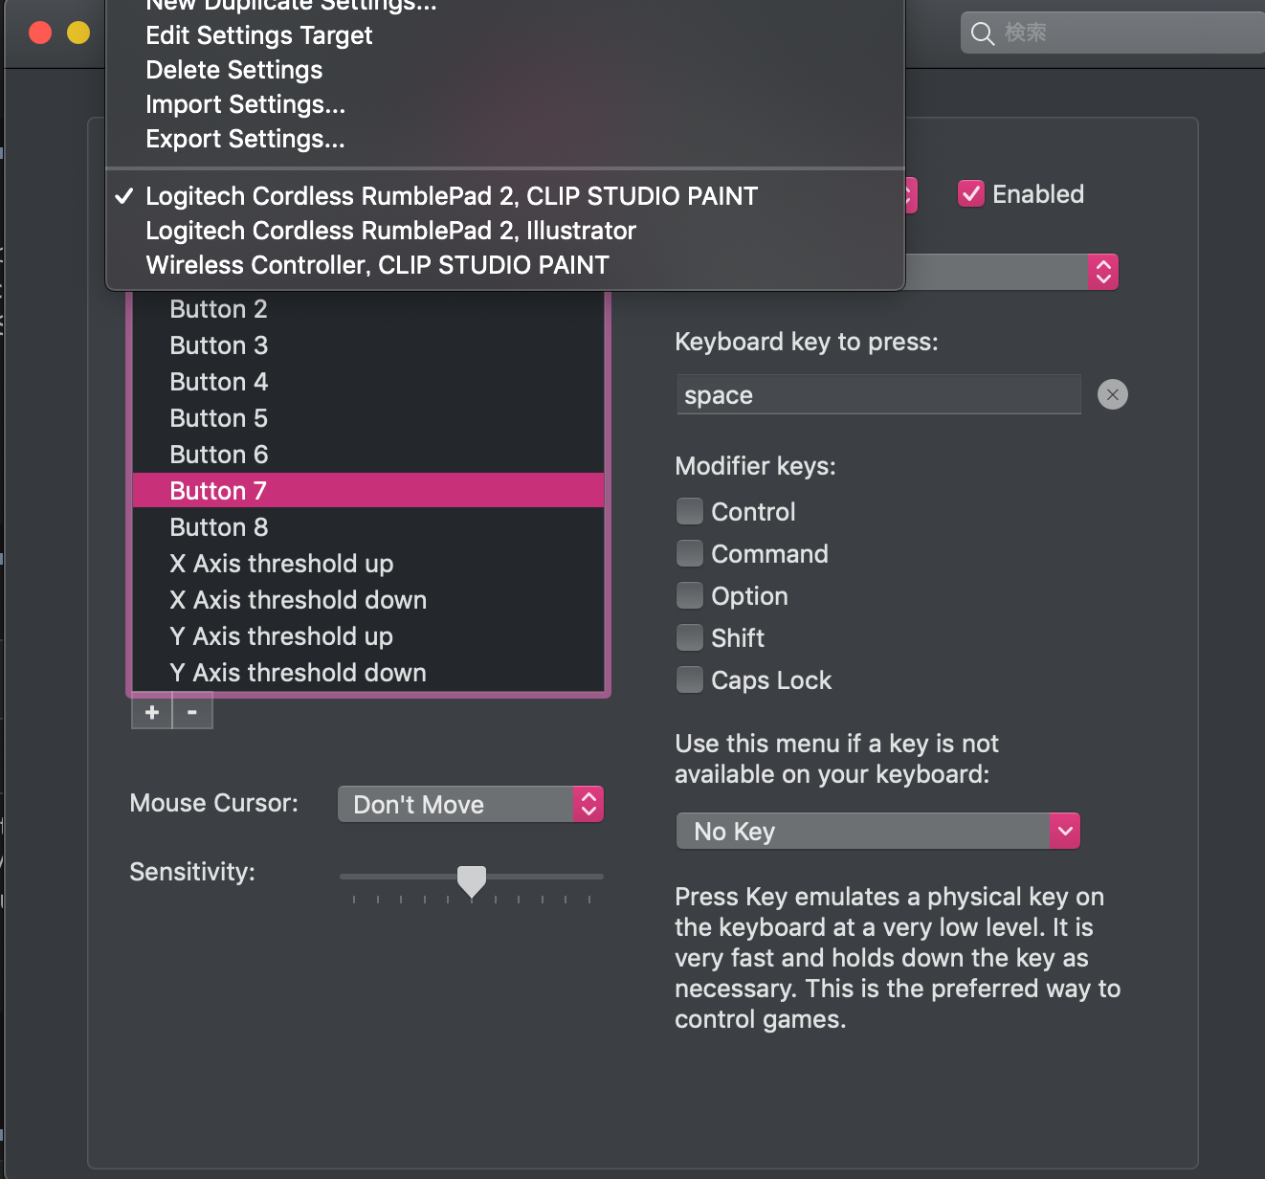Select X Axis threshold up entry
Viewport: 1265px width, 1179px height.
(x=281, y=564)
